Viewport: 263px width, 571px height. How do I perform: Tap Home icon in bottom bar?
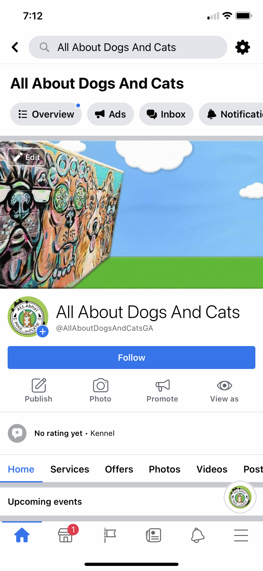(22, 535)
